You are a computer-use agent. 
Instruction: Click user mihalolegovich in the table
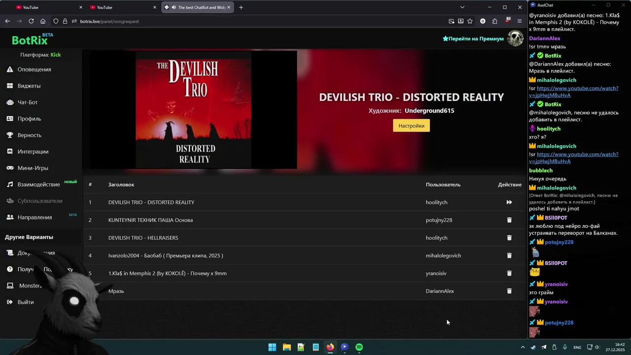443,255
